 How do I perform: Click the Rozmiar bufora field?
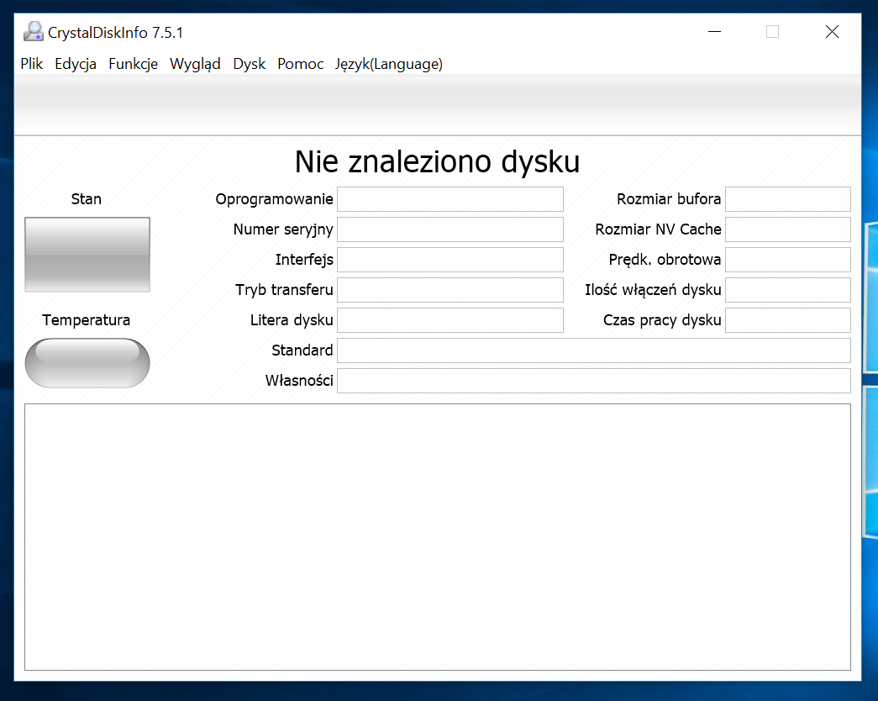pyautogui.click(x=787, y=198)
